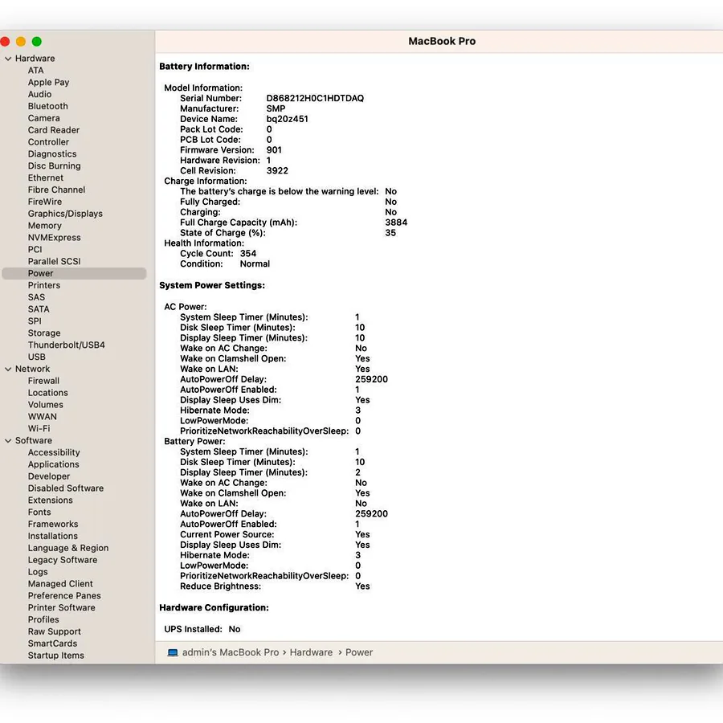This screenshot has width=723, height=723.
Task: Select SATA in the sidebar
Action: point(39,309)
